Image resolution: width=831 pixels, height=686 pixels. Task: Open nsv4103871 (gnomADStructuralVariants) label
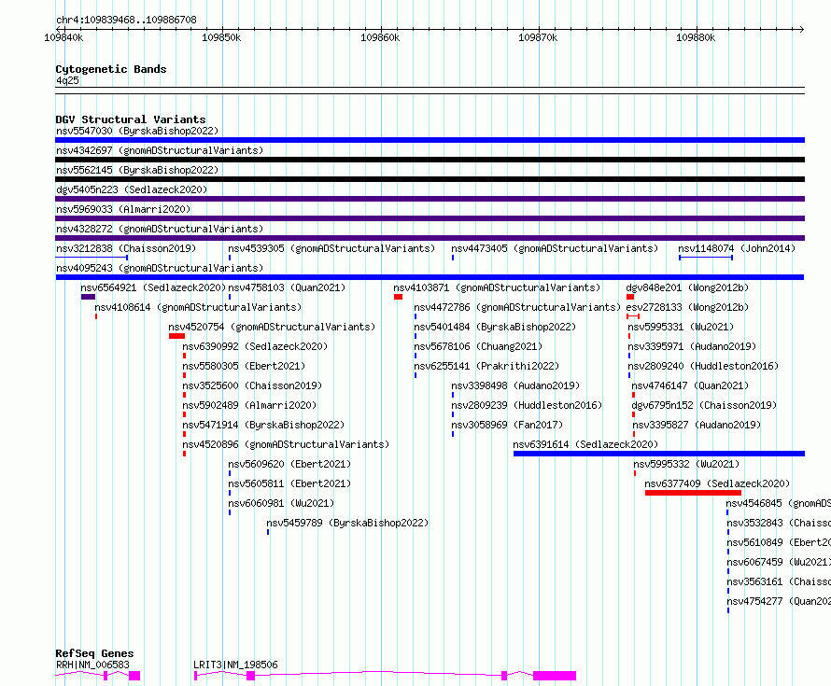(497, 287)
